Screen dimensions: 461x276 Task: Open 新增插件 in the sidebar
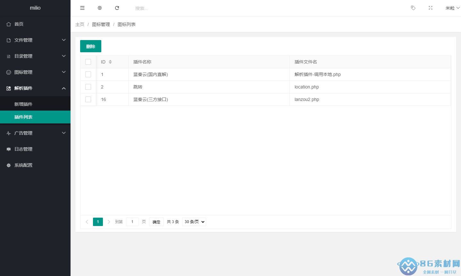click(x=23, y=104)
